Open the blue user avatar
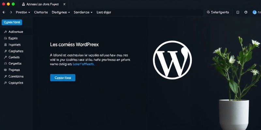 coord(254,12)
